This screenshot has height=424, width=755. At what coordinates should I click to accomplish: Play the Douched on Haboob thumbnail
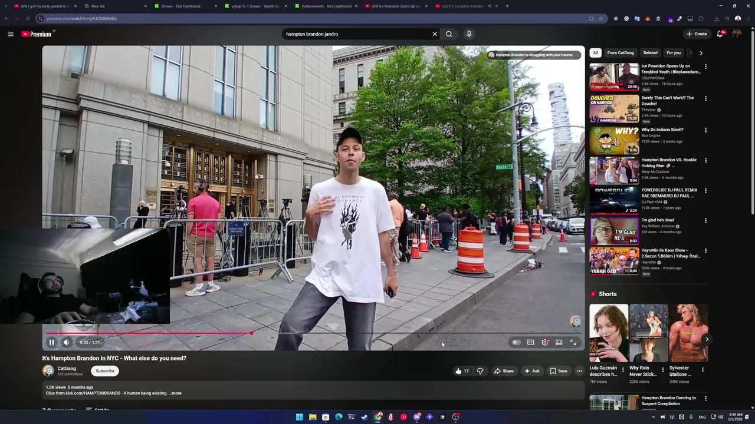point(614,108)
